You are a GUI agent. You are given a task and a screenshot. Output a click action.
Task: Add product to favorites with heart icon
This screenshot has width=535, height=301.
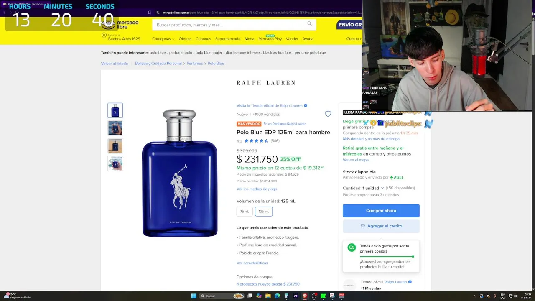tap(328, 114)
